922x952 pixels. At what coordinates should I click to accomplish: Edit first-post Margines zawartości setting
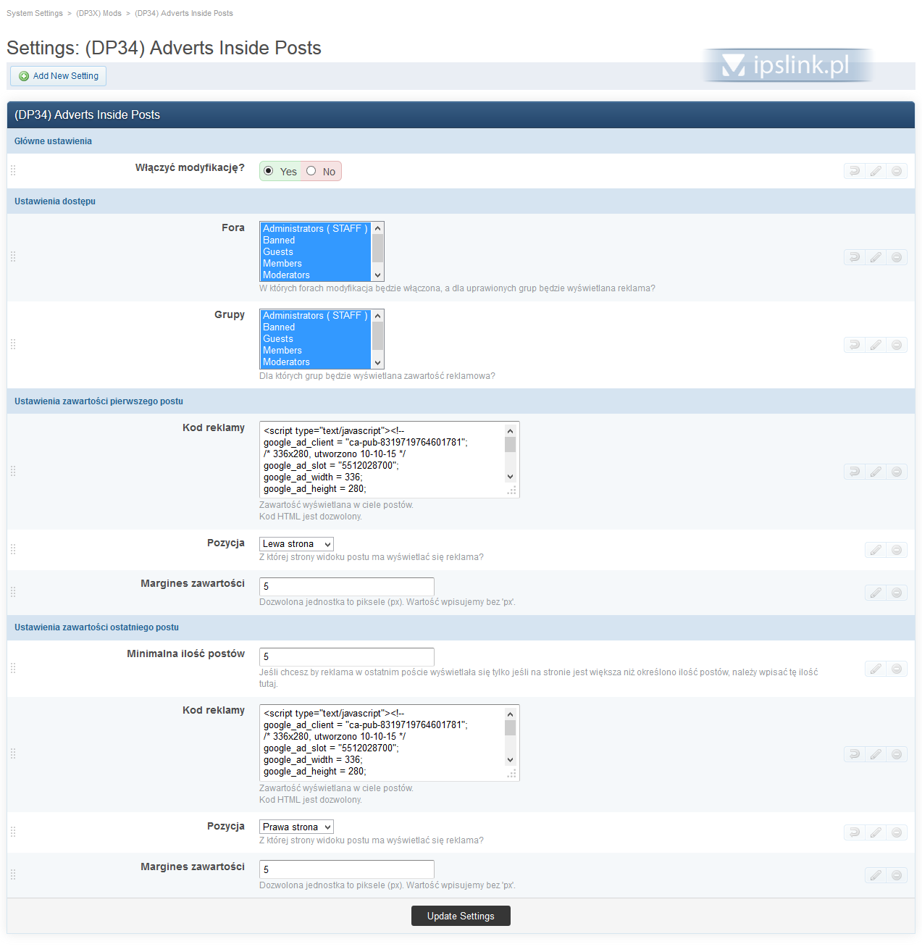pyautogui.click(x=876, y=593)
